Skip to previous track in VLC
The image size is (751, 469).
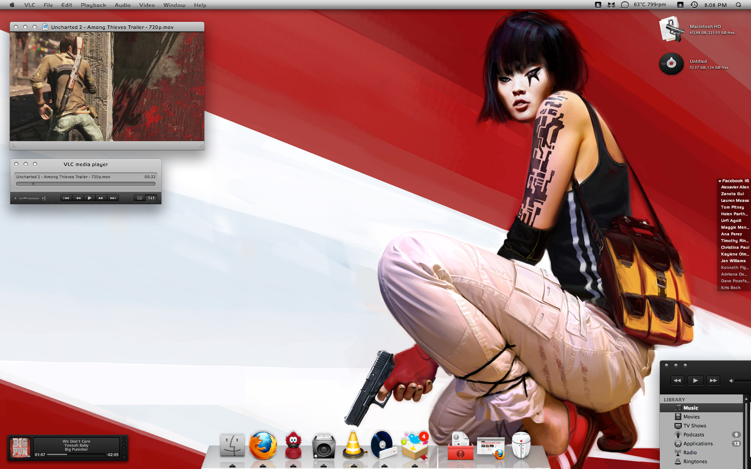click(66, 198)
